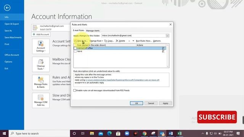Click the taskbar microphone icon
The width and height of the screenshot is (244, 137).
tap(207, 134)
